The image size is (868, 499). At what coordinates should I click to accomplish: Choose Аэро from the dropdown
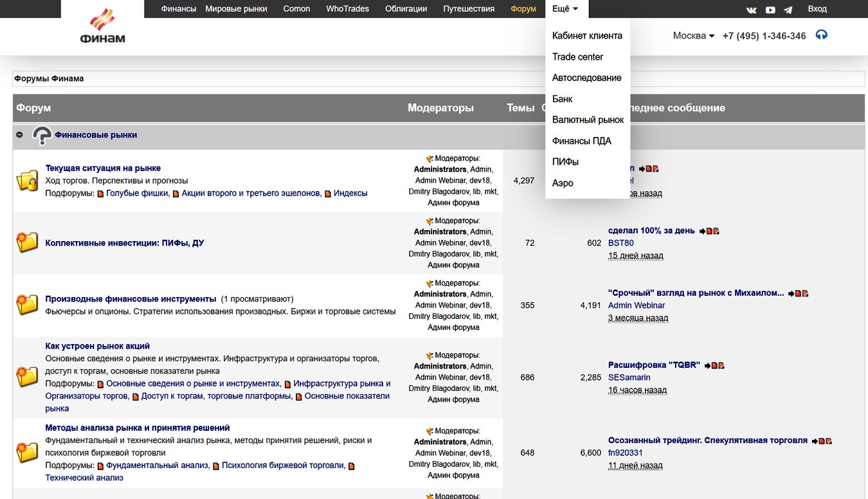[x=563, y=183]
